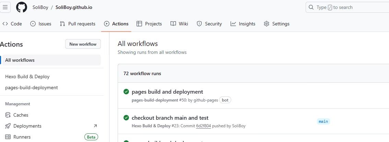This screenshot has width=389, height=142.
Task: Click the 'main' branch label
Action: coord(323,121)
